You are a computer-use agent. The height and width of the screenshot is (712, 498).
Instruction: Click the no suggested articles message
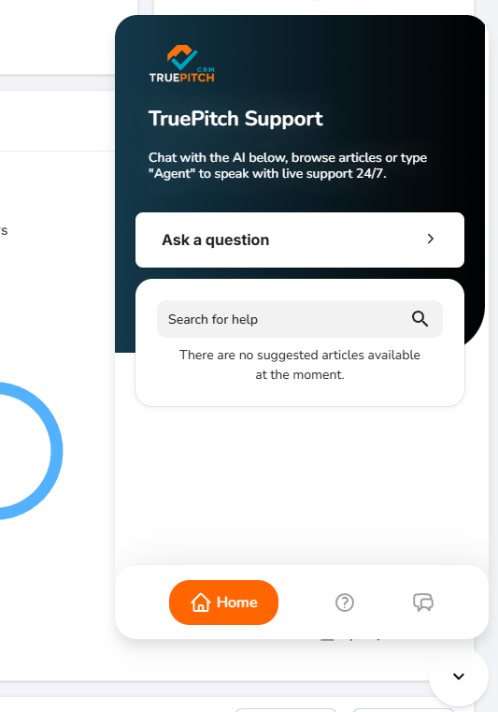(300, 365)
